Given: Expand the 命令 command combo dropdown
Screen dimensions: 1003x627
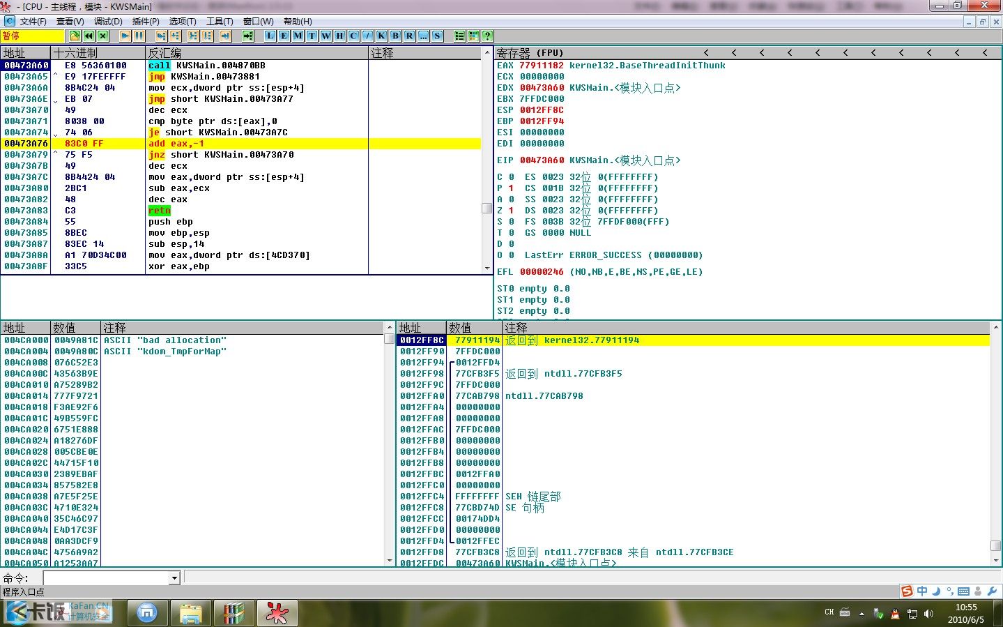Looking at the screenshot, I should [x=174, y=578].
